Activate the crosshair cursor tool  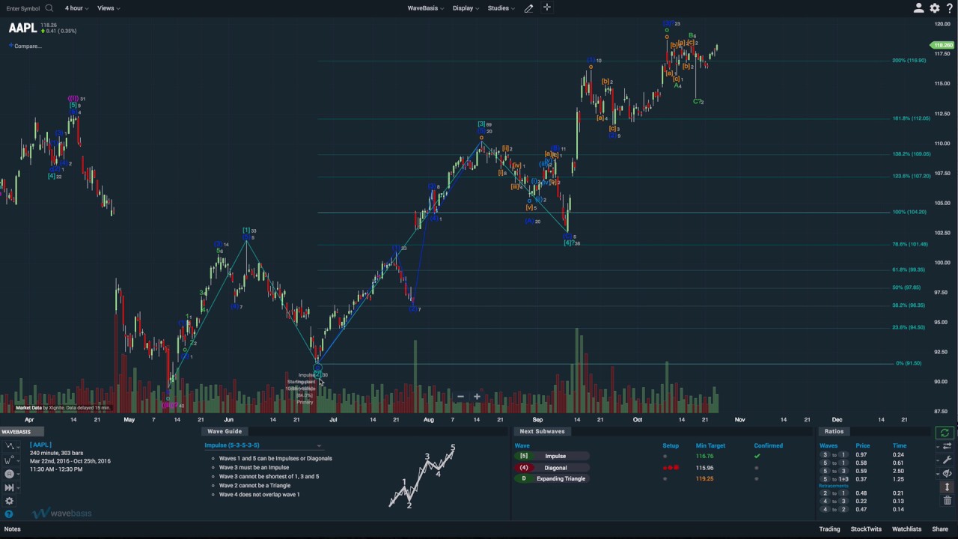547,7
